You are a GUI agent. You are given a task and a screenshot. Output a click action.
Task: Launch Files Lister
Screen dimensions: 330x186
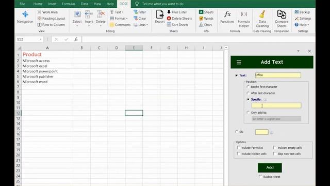click(x=177, y=12)
